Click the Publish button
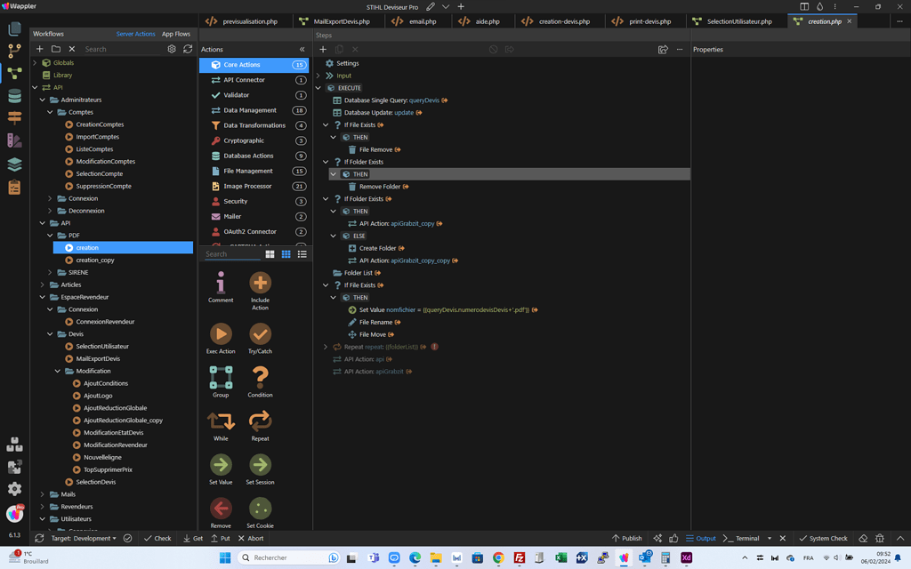Screen dimensions: 911x569 coord(626,538)
